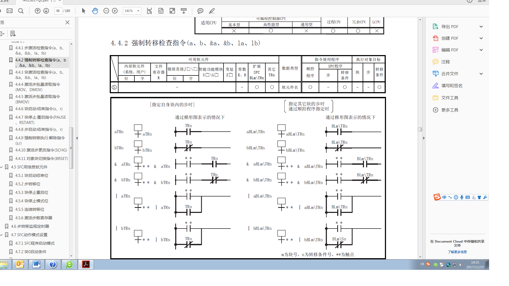Expand 导出 PDF options
This screenshot has width=509, height=286.
click(481, 26)
